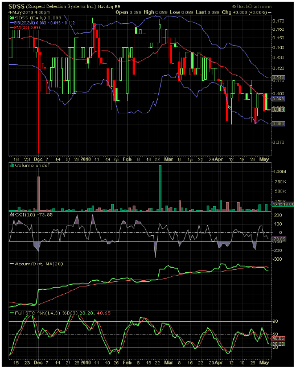Click the 40.65 stochastic %D value tag
Image resolution: width=296 pixels, height=369 pixels.
pyautogui.click(x=278, y=338)
